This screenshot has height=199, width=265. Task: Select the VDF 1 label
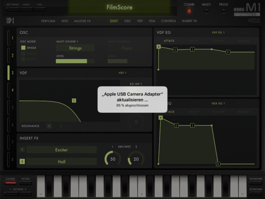tap(123, 73)
